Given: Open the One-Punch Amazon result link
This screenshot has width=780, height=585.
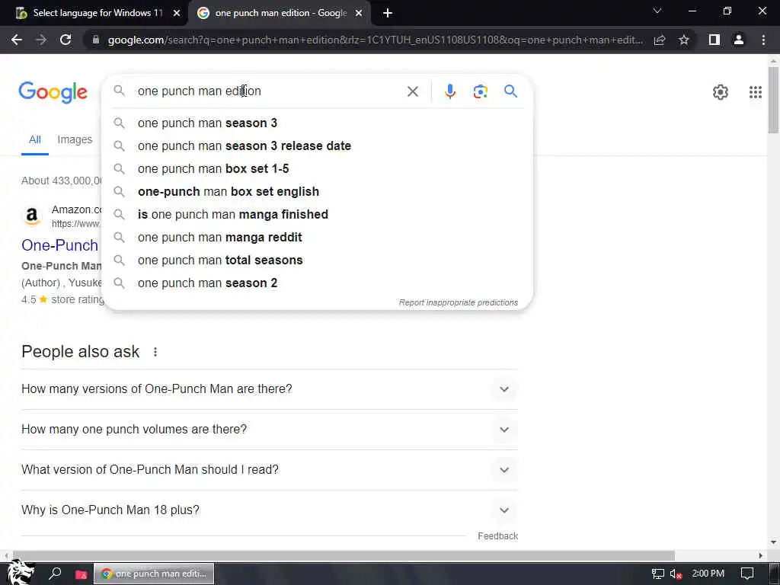Looking at the screenshot, I should (x=59, y=245).
